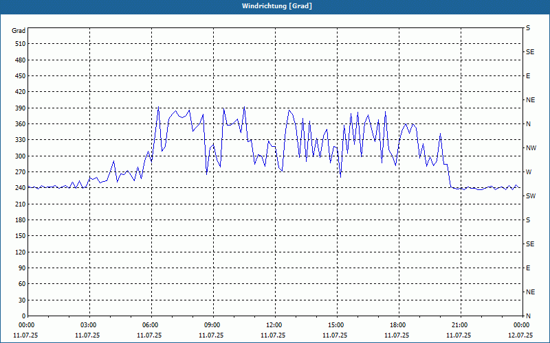Click the 270 y-axis value
The width and height of the screenshot is (550, 343).
21,172
